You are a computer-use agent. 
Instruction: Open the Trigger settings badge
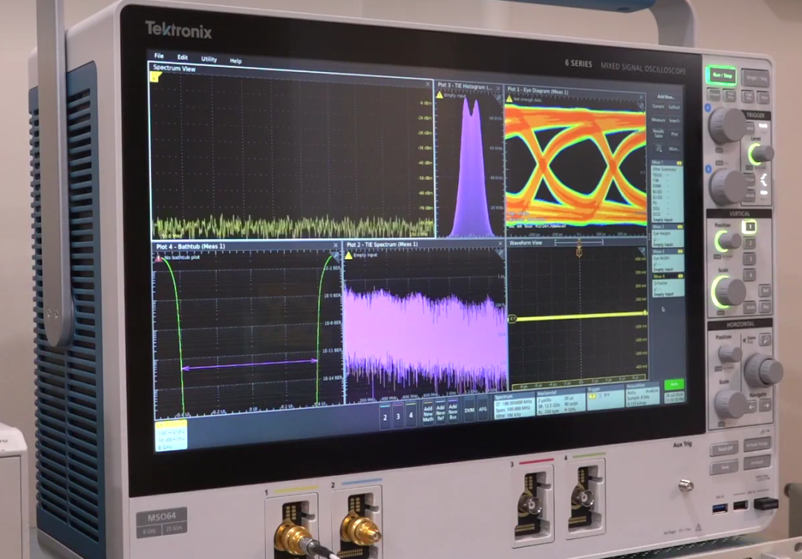click(604, 399)
